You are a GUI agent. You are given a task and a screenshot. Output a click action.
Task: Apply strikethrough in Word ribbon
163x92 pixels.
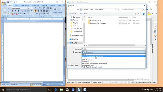click(x=22, y=11)
